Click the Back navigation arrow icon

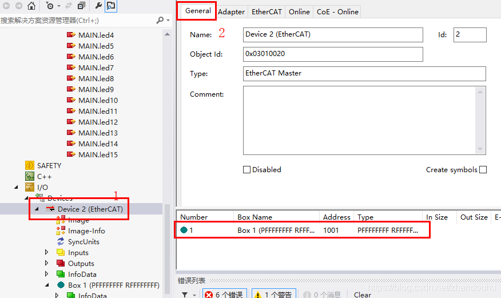click(6, 6)
